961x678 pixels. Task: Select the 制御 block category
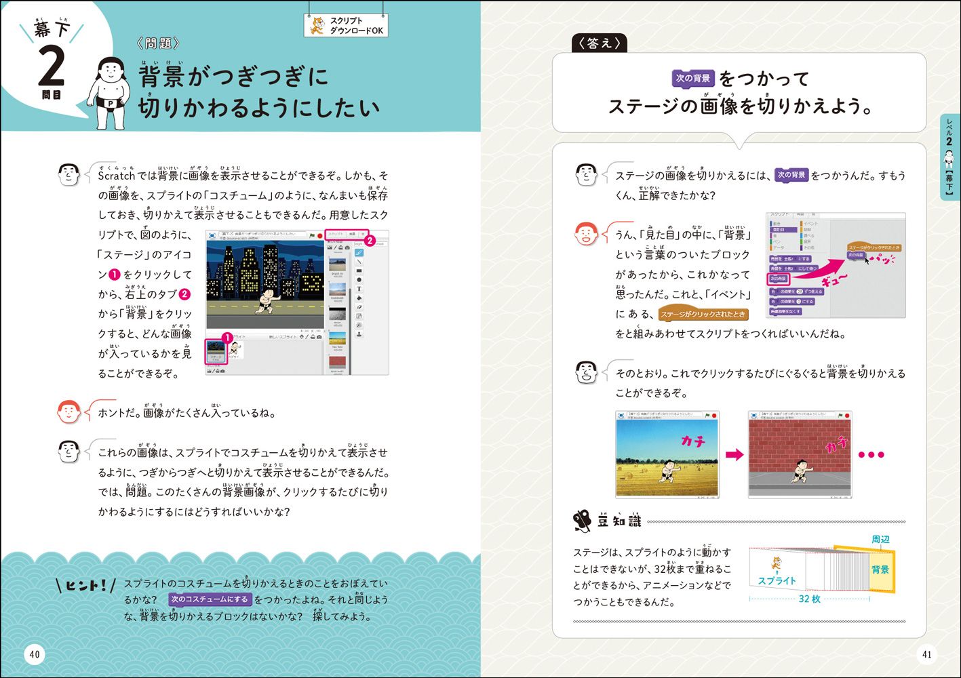tap(806, 230)
